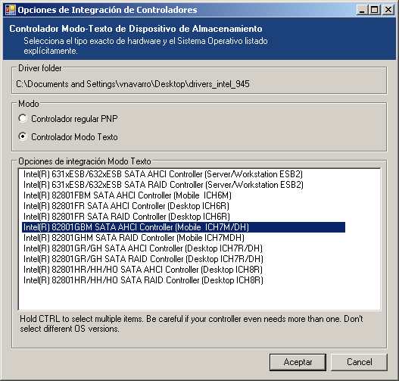
Task: Pick the highlighted 82801GBM SATA AHCI Controller
Action: point(183,227)
